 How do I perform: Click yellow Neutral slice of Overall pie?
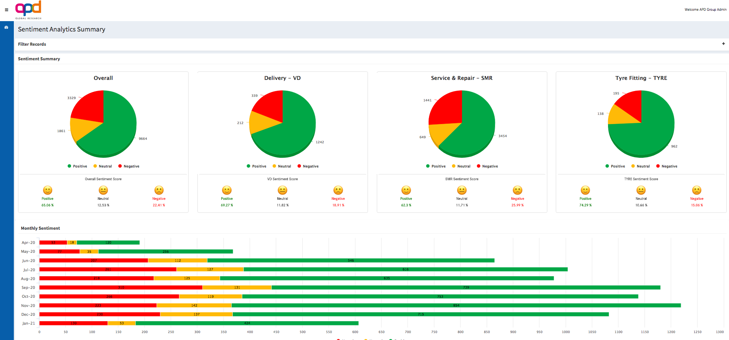(83, 129)
